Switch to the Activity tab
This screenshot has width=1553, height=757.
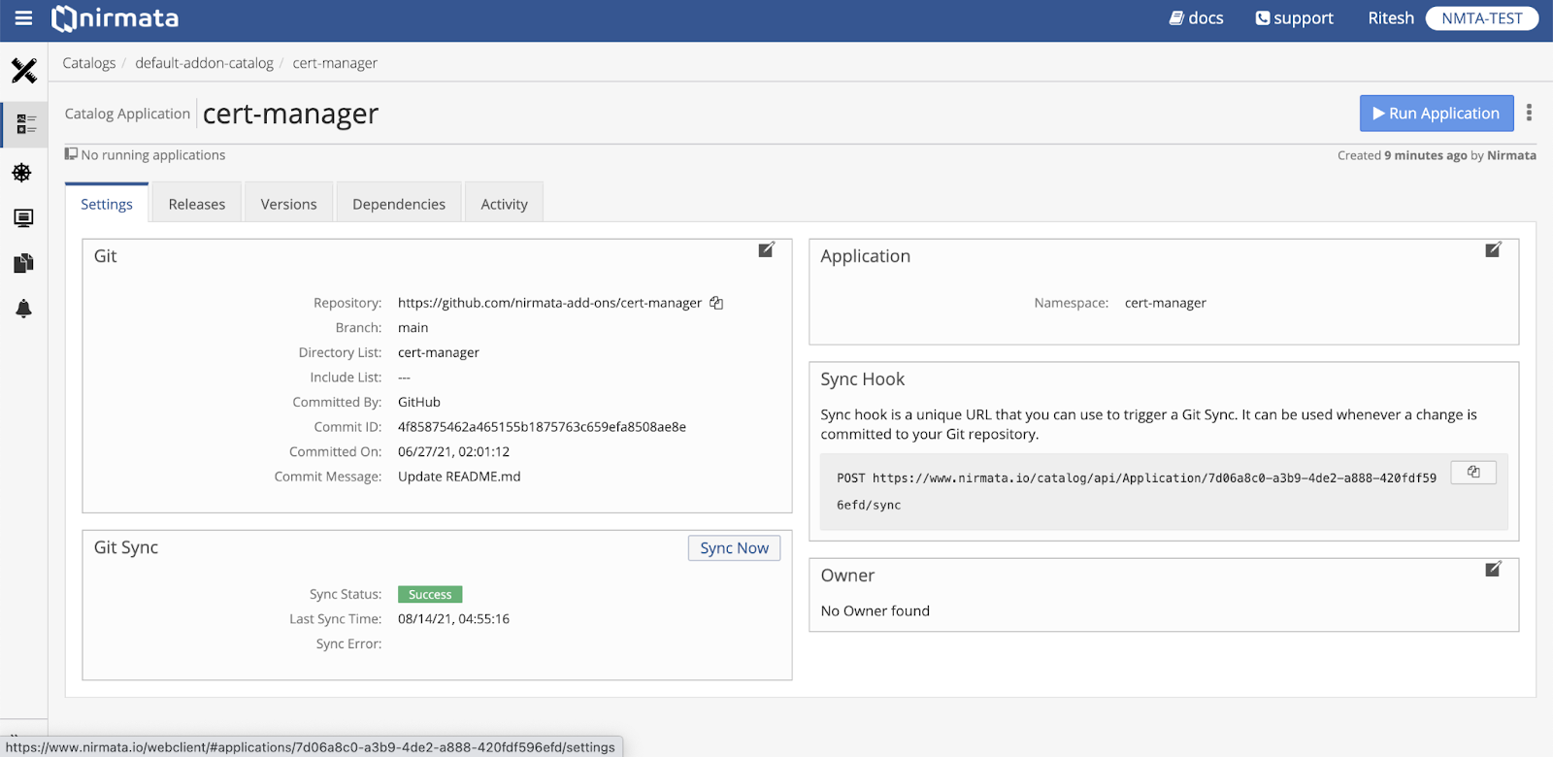(x=505, y=204)
